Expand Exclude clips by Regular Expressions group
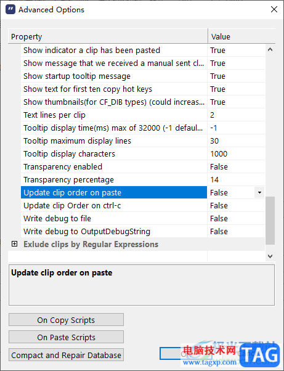 (x=14, y=244)
